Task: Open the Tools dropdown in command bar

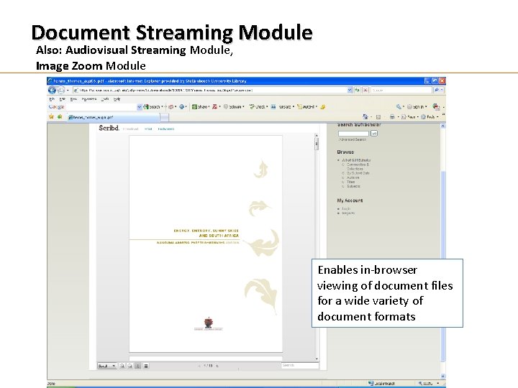Action: tap(430, 117)
